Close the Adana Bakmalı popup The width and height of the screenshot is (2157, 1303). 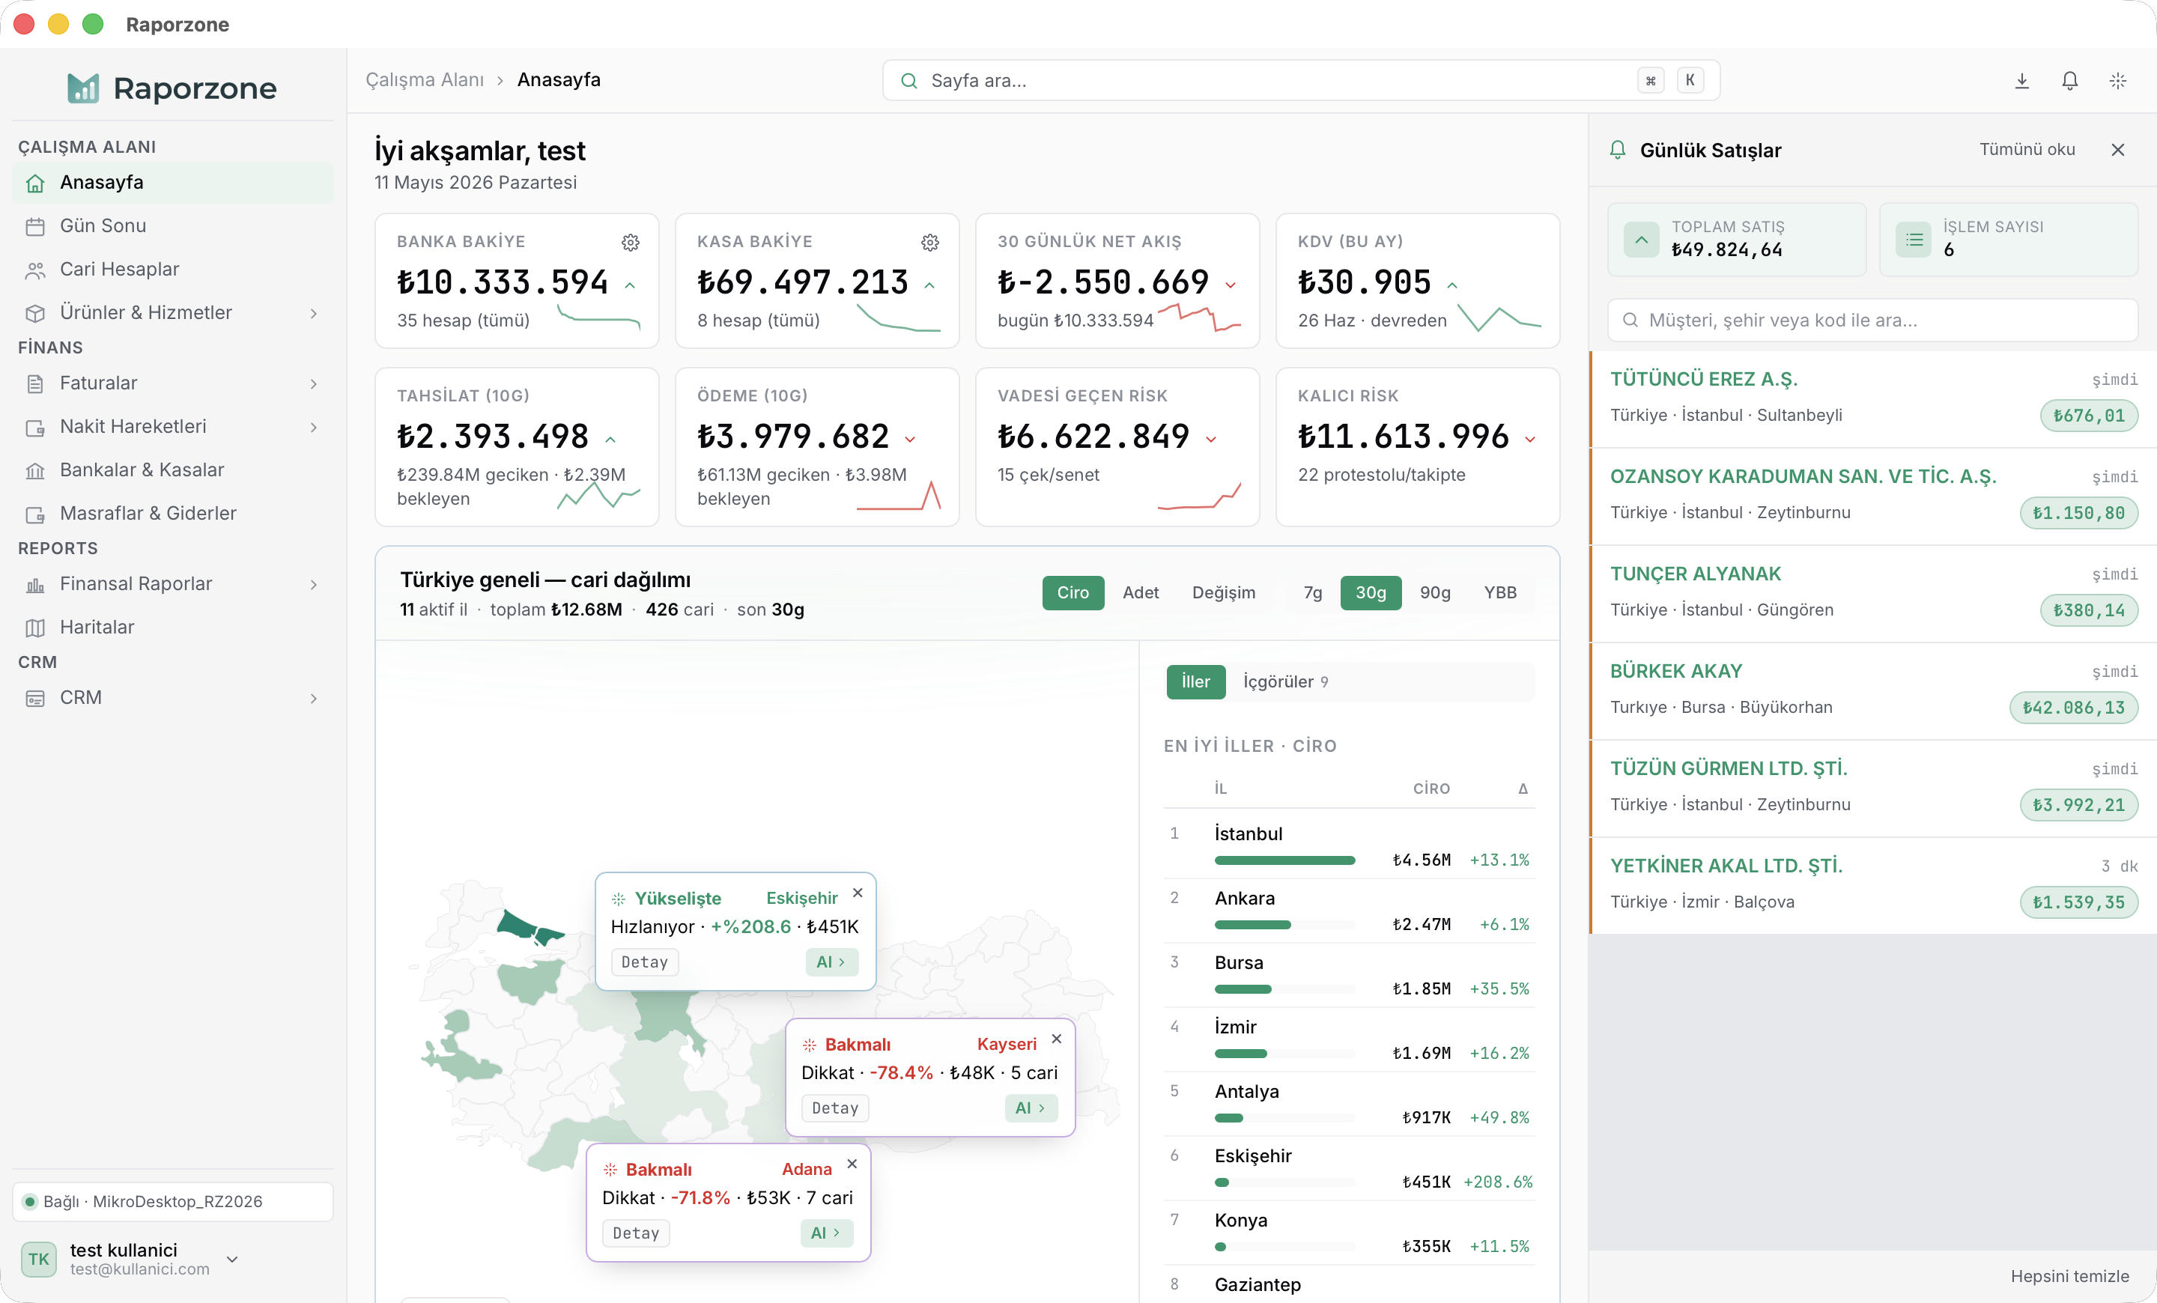pos(852,1164)
